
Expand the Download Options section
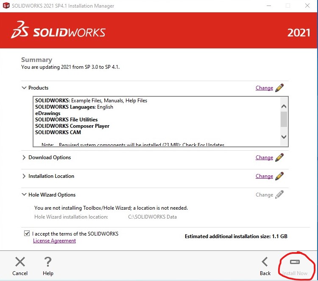24,157
